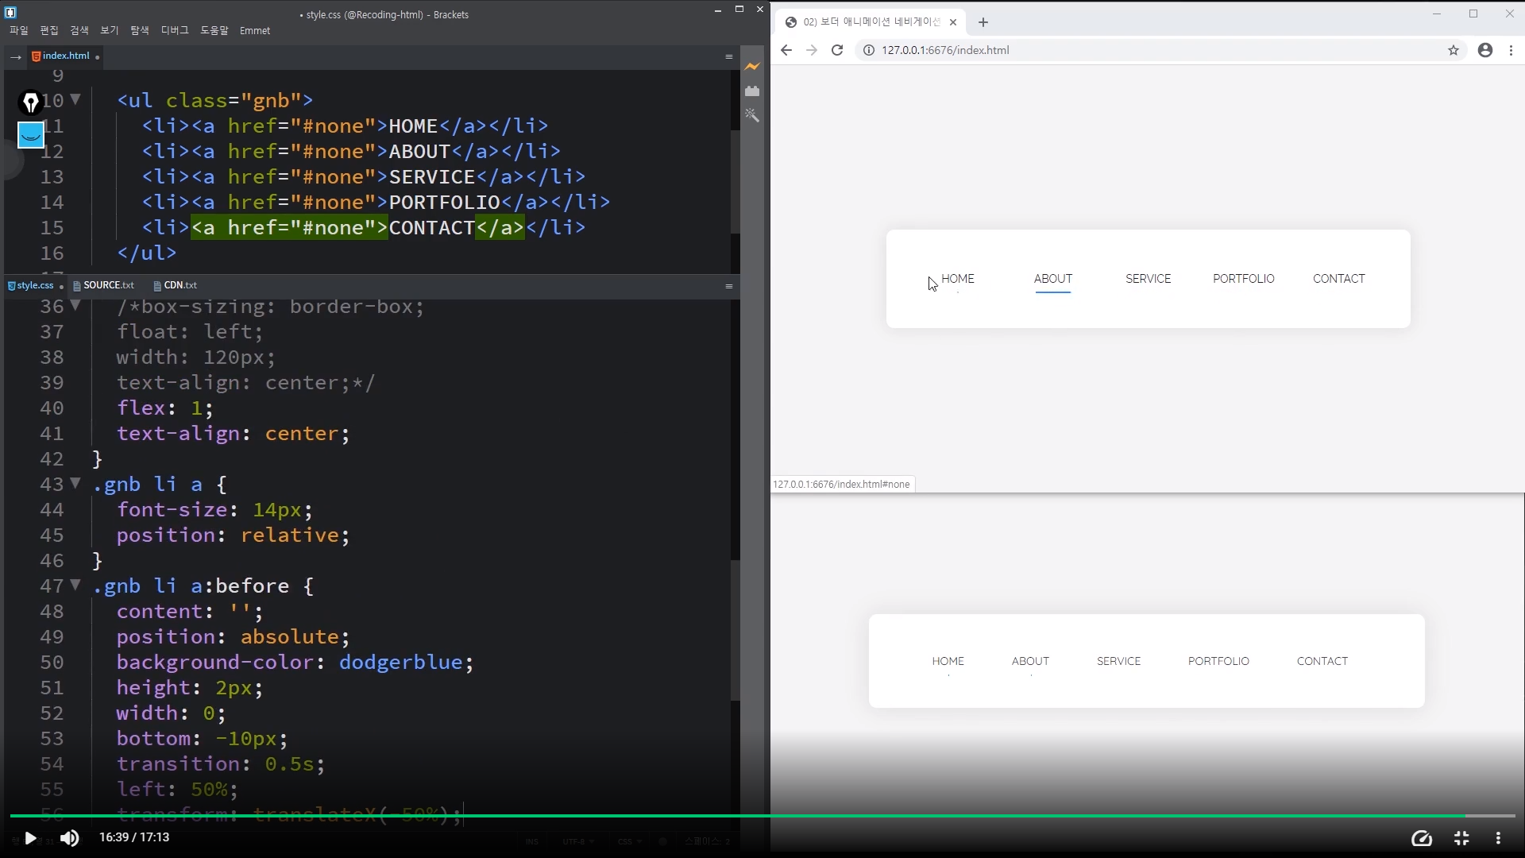
Task: Click the CONTACT link in top navigation
Action: (1339, 279)
